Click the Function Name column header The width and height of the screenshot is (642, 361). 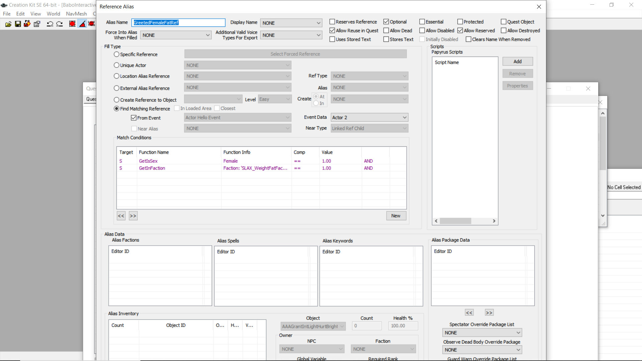179,152
